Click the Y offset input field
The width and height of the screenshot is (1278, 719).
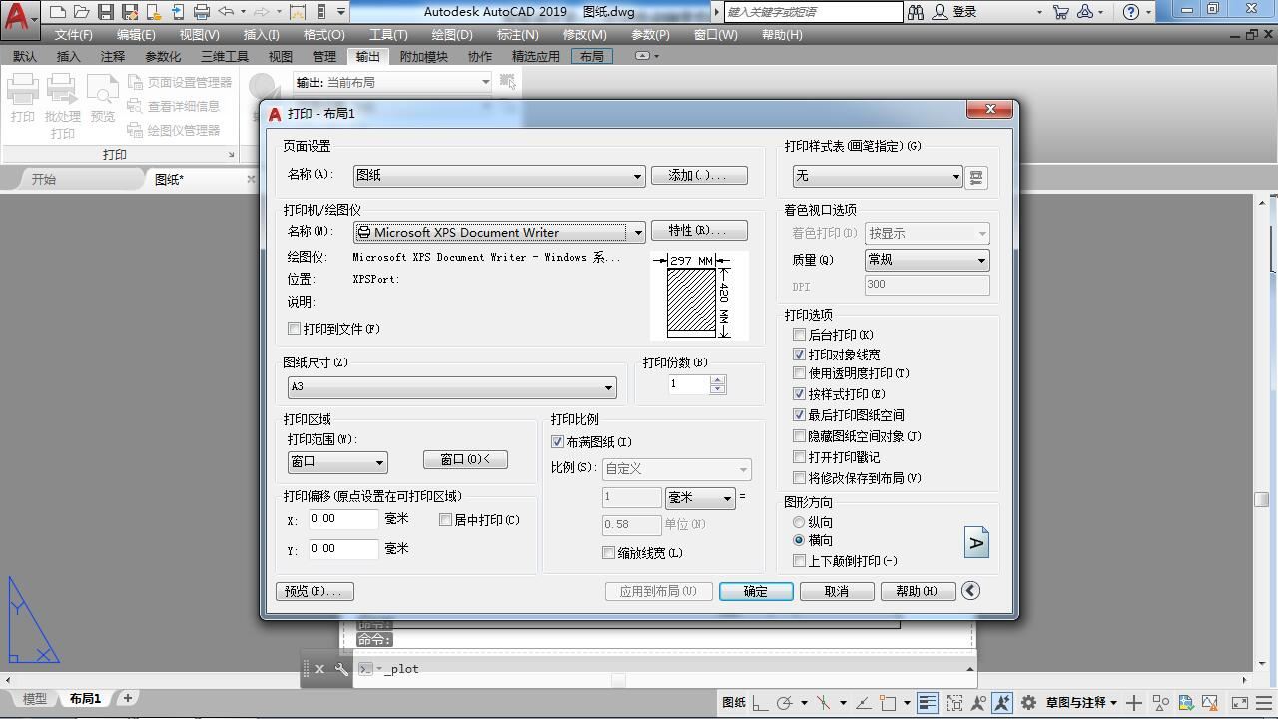tap(343, 549)
